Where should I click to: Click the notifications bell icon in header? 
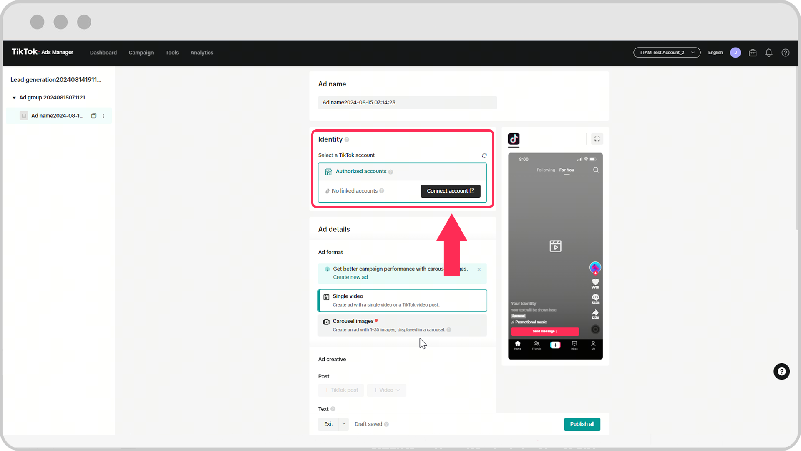(x=768, y=52)
